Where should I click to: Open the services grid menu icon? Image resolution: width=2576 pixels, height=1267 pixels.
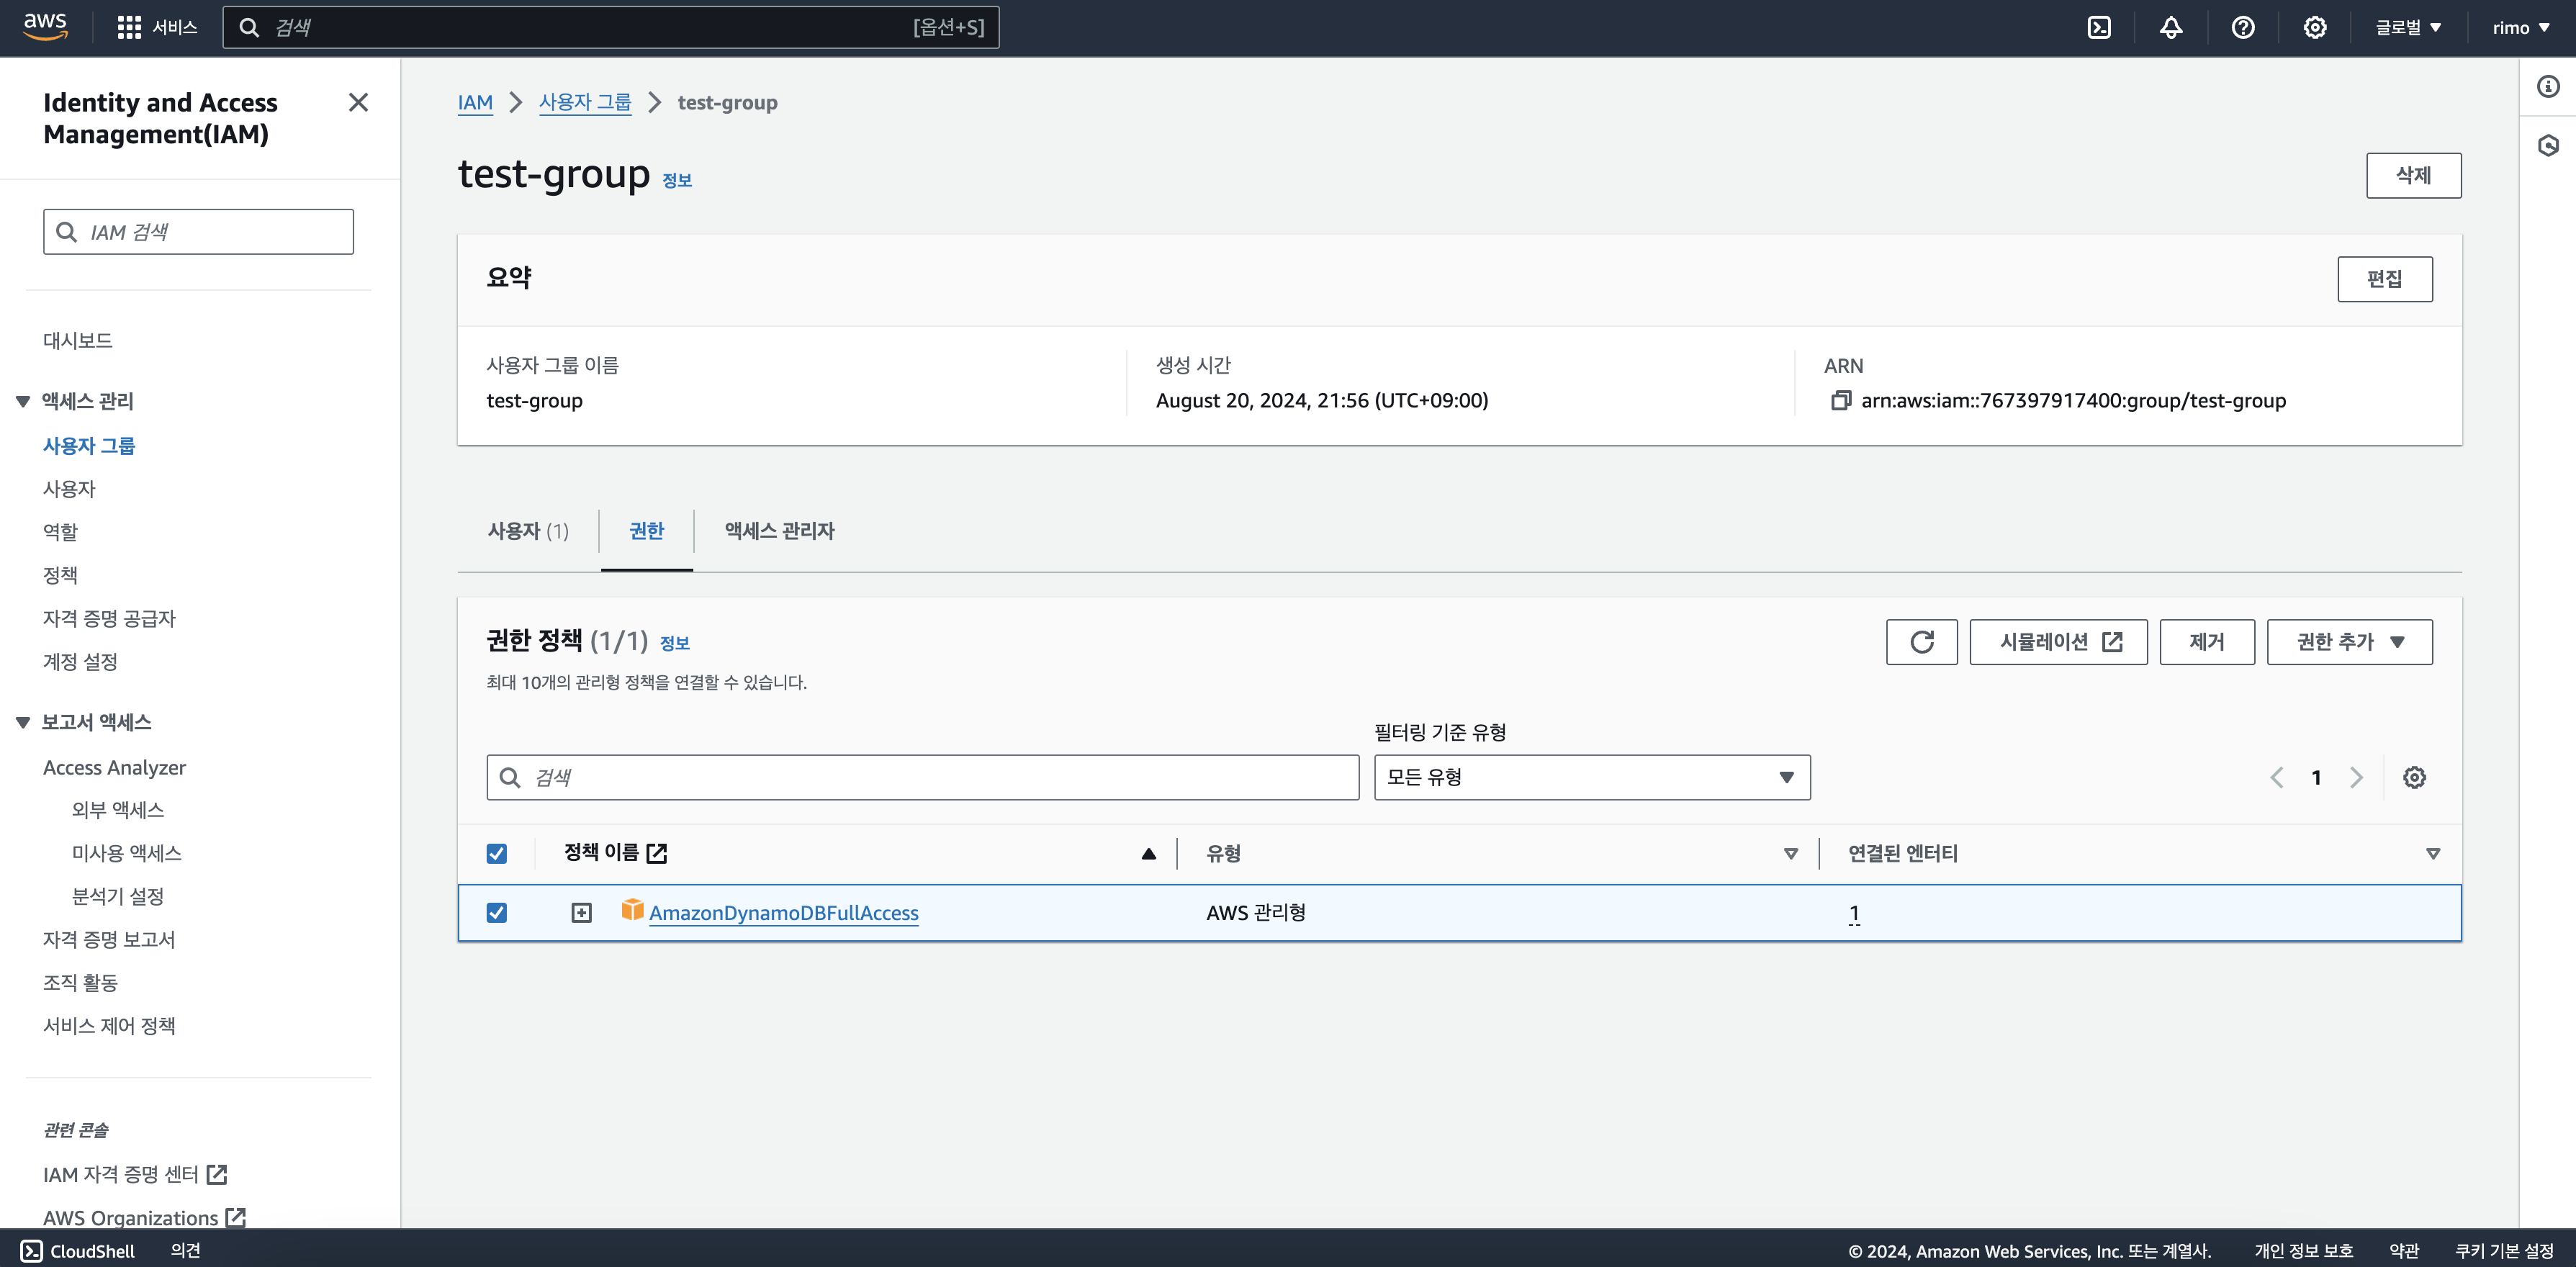click(x=129, y=28)
